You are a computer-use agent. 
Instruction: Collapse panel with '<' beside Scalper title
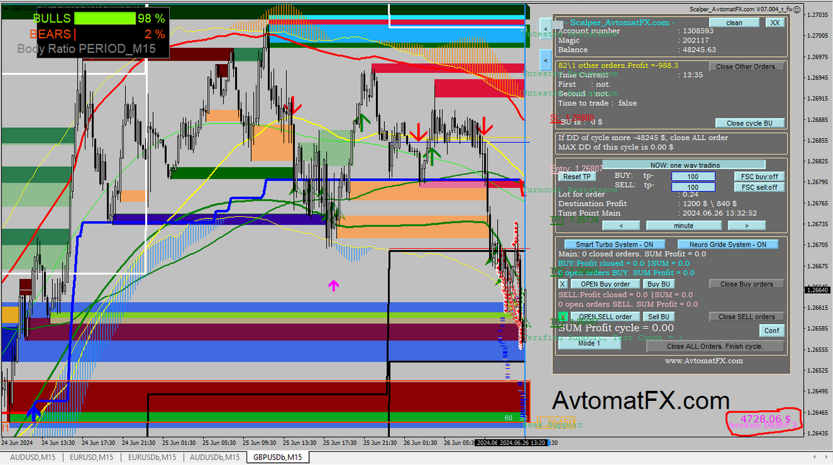[546, 28]
